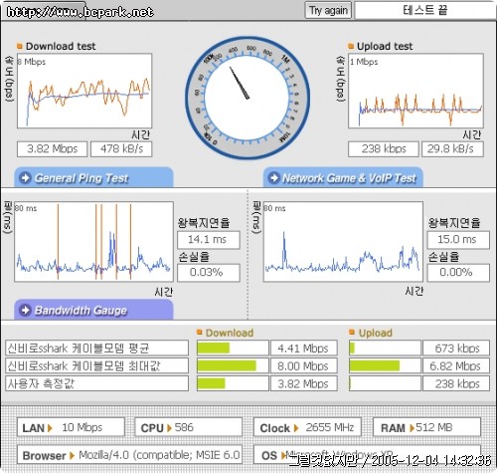Select the 3.82 Mbps download result field
Viewport: 497px width, 473px height.
pos(52,149)
